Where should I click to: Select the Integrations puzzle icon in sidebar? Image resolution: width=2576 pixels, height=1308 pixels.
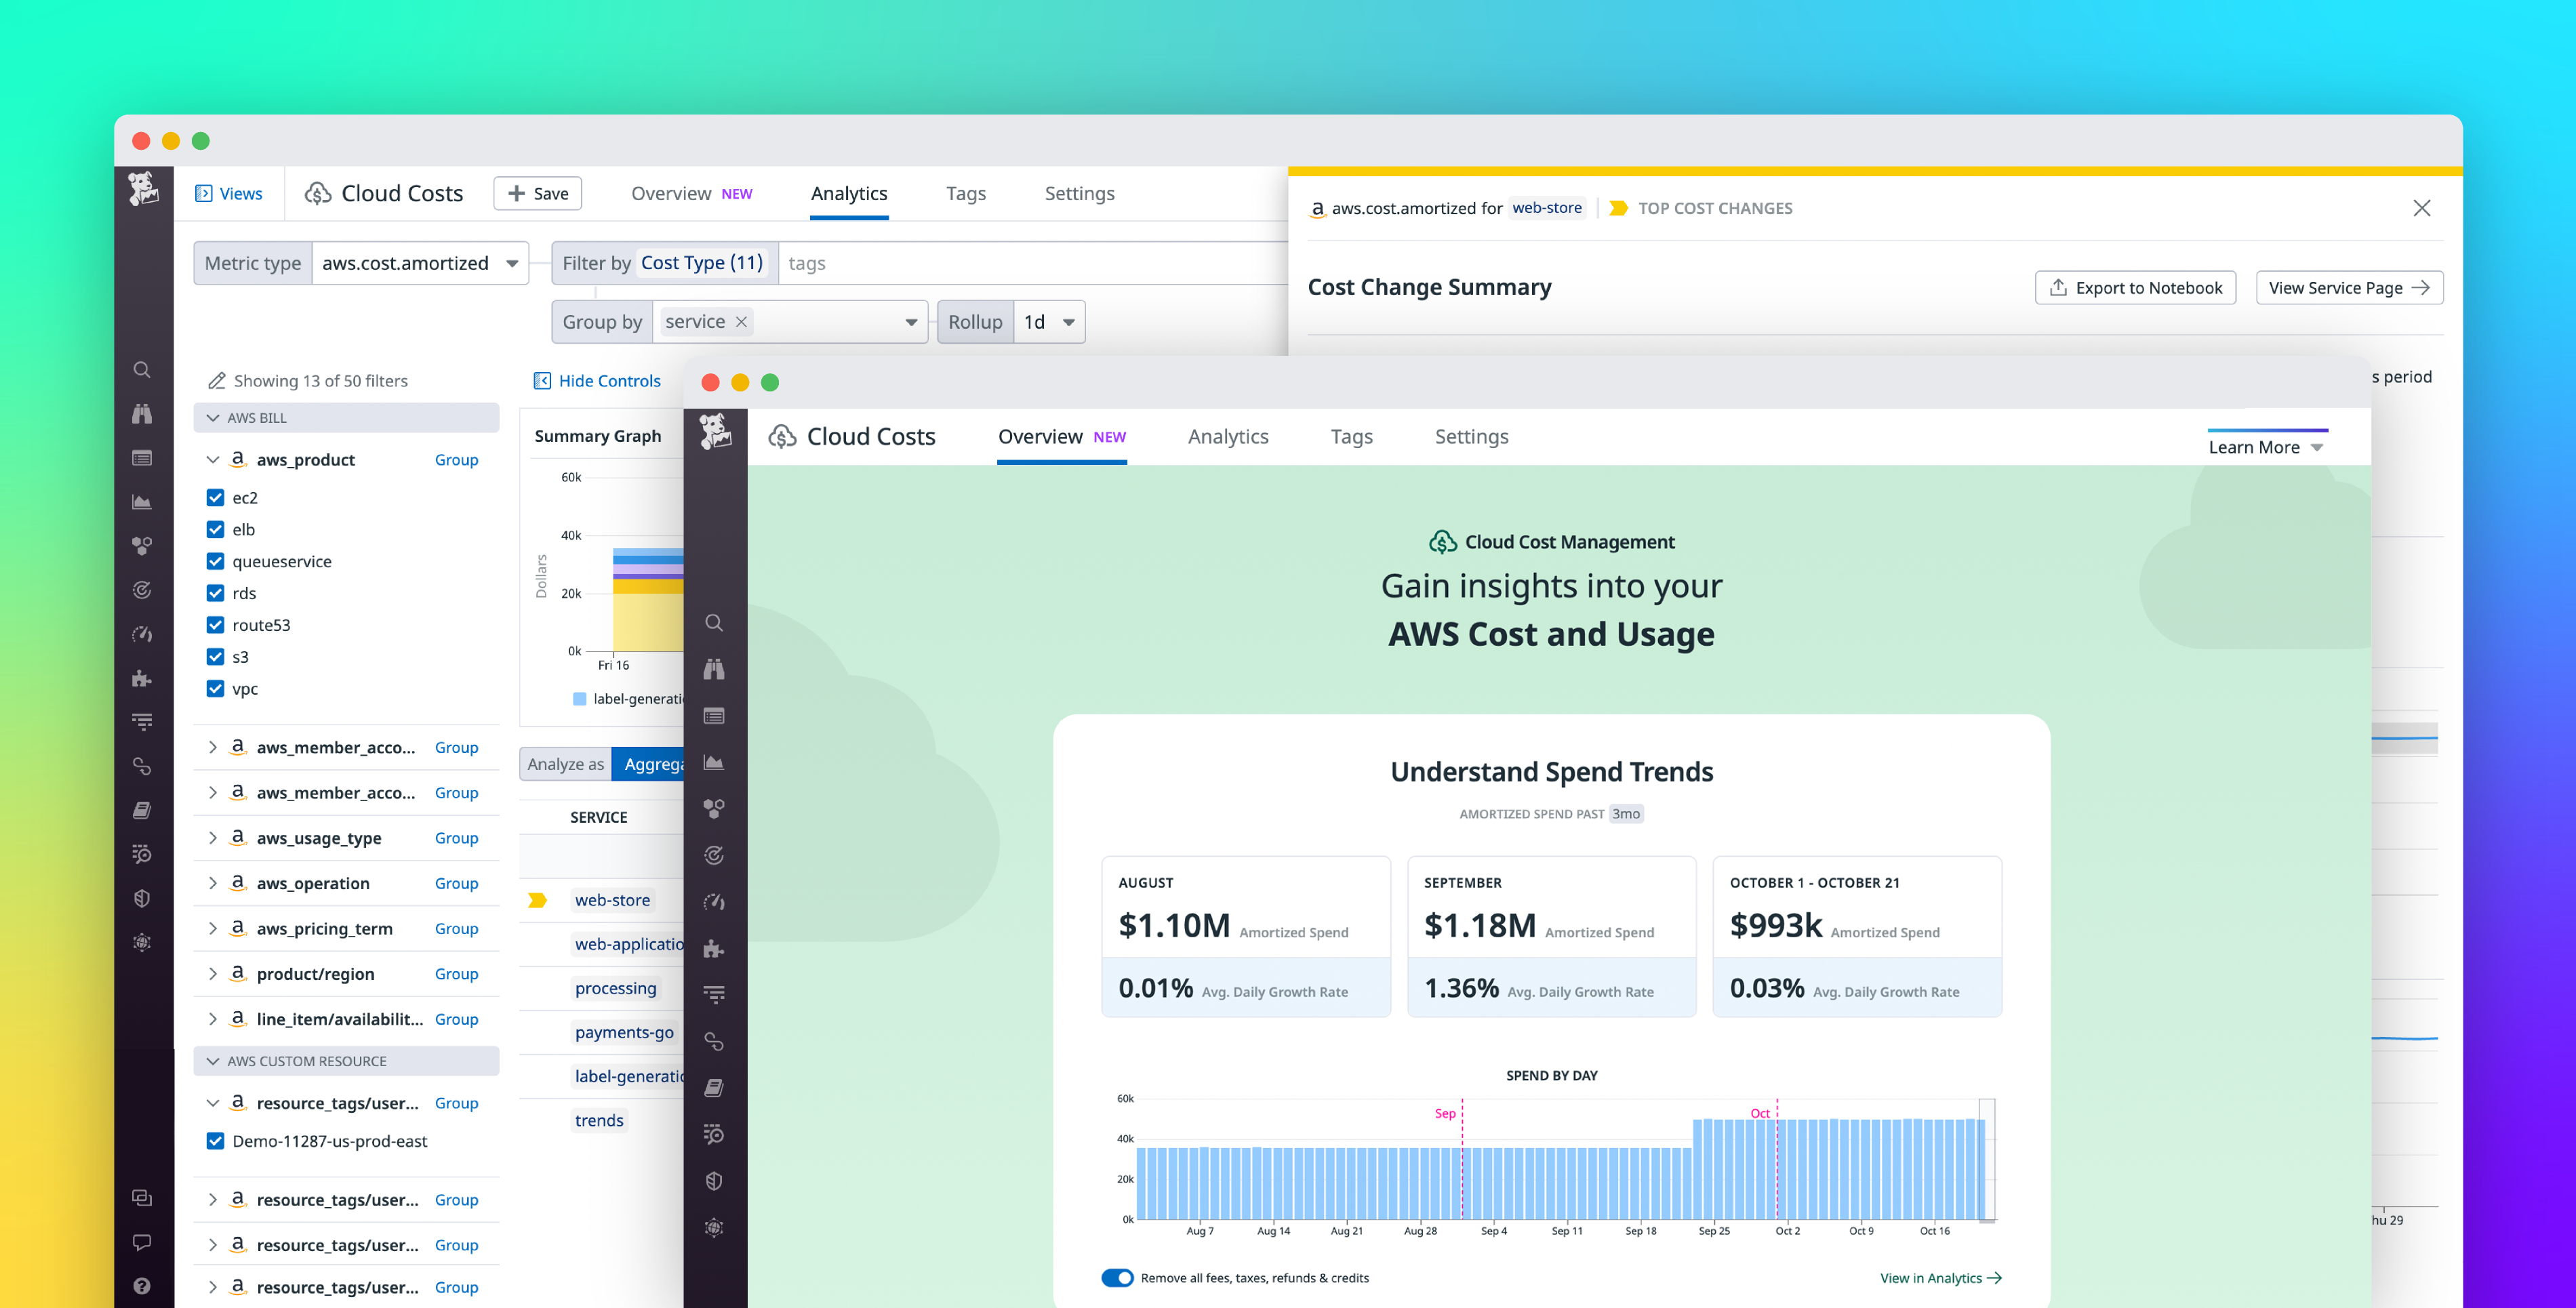tap(143, 677)
